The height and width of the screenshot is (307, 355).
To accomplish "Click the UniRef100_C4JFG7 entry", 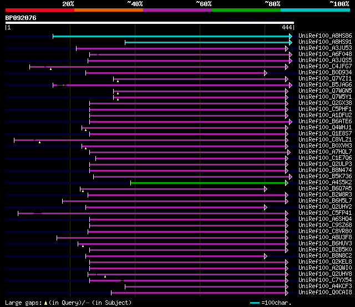I will point(325,67).
